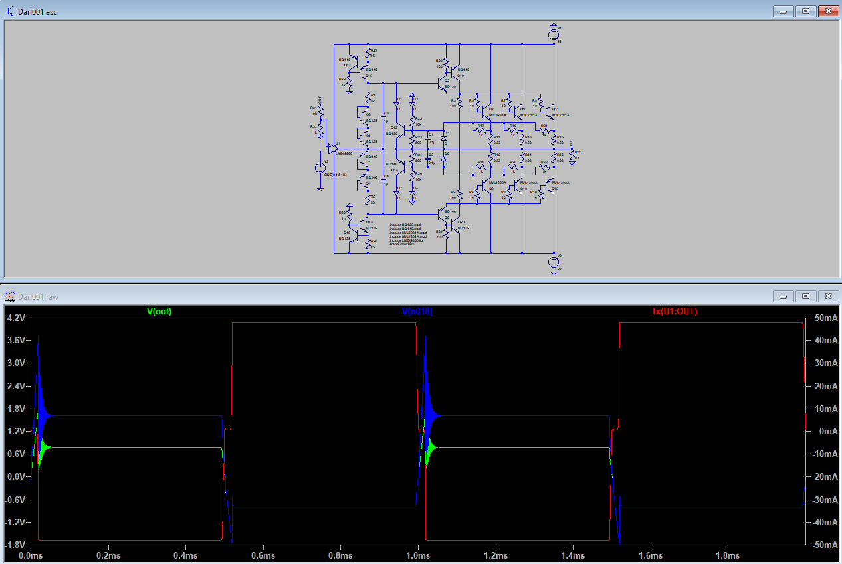The image size is (842, 564).
Task: Select the red Ix(U1:OUT) trace label
Action: (675, 311)
